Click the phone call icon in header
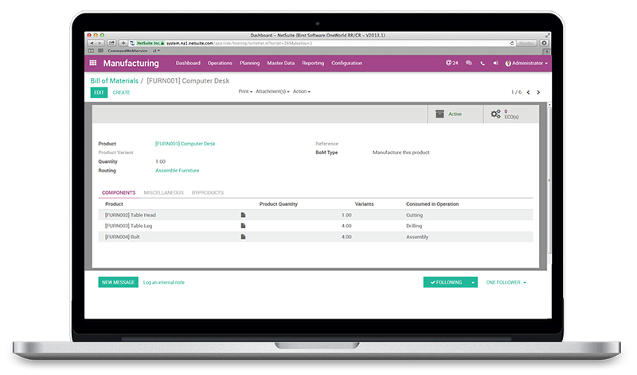 [483, 63]
